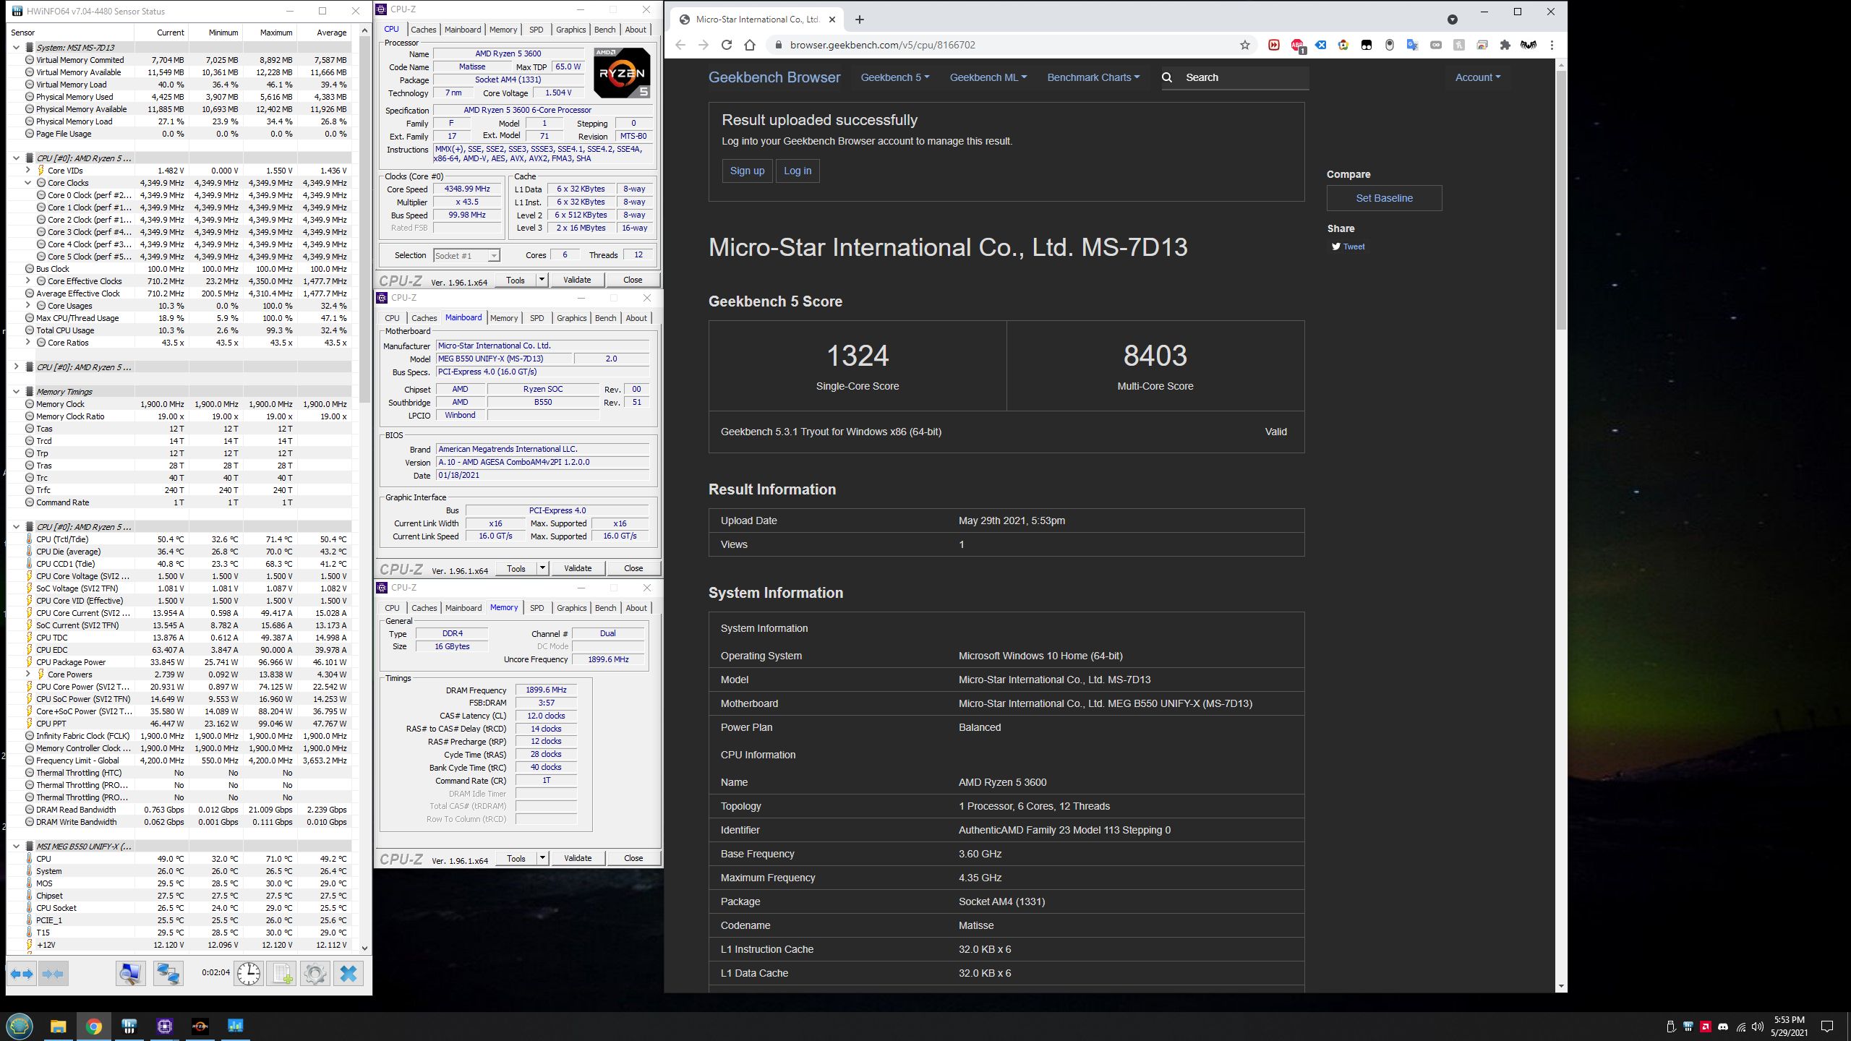Open File Explorer from the taskbar

(x=58, y=1026)
